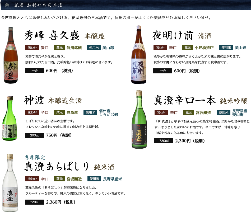Click the 600円 price of 夜明け前
251x212 pixels.
click(x=187, y=71)
